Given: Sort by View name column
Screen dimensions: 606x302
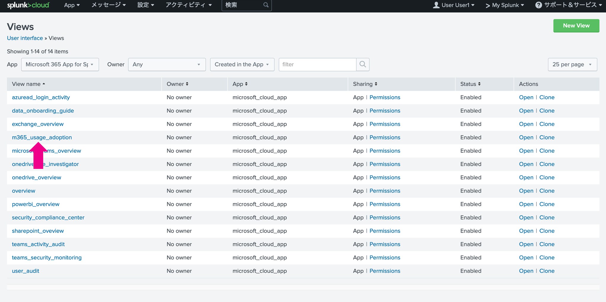Looking at the screenshot, I should tap(28, 84).
